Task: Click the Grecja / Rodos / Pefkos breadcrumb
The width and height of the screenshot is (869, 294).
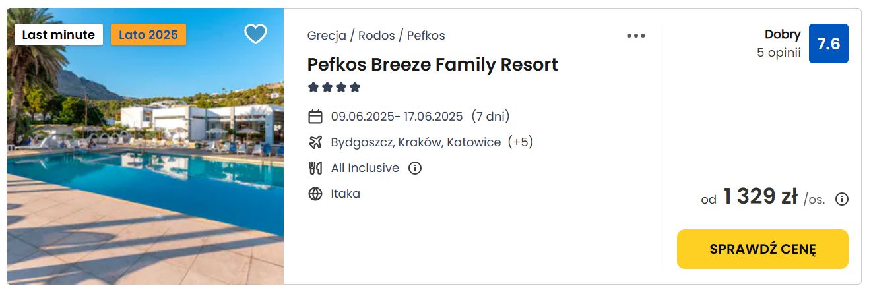Action: point(376,36)
